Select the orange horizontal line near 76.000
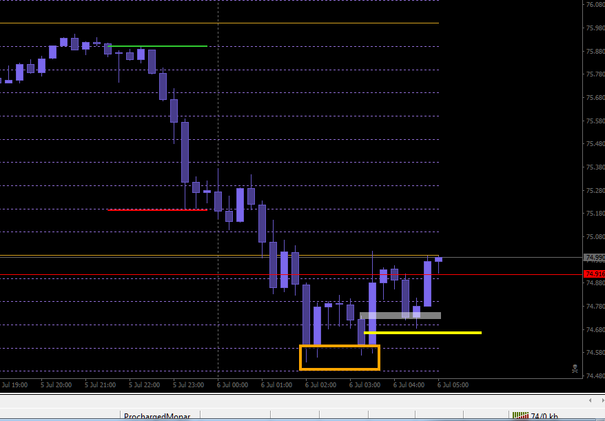Viewport: 605px width, 421px height. (219, 23)
